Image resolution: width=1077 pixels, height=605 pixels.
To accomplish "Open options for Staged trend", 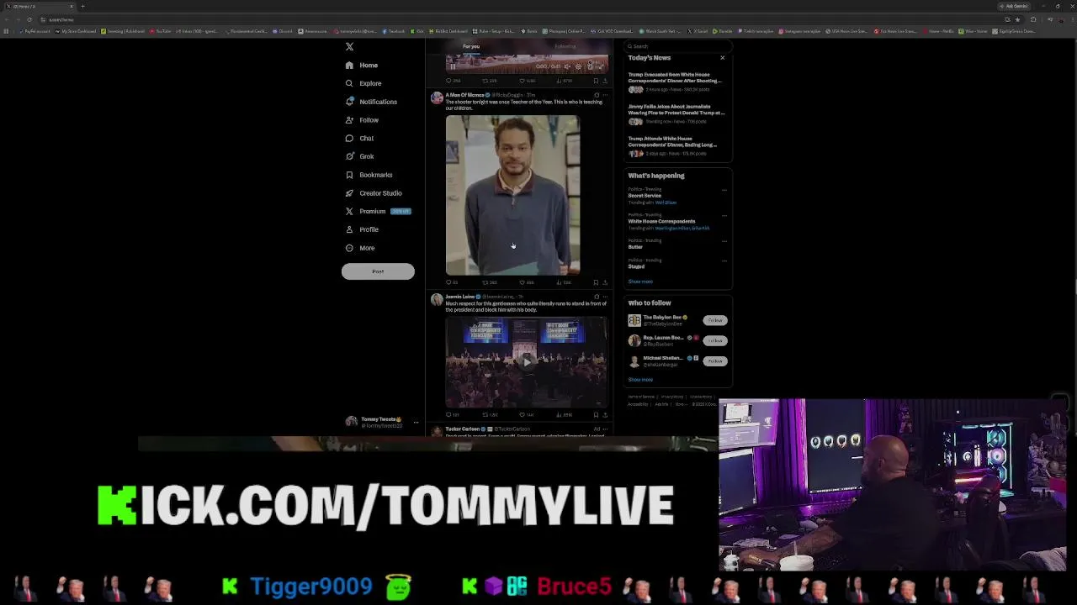I will [724, 260].
